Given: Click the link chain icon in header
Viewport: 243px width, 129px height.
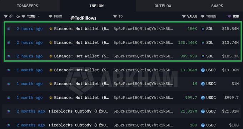Looking at the screenshot, I should (11, 16).
